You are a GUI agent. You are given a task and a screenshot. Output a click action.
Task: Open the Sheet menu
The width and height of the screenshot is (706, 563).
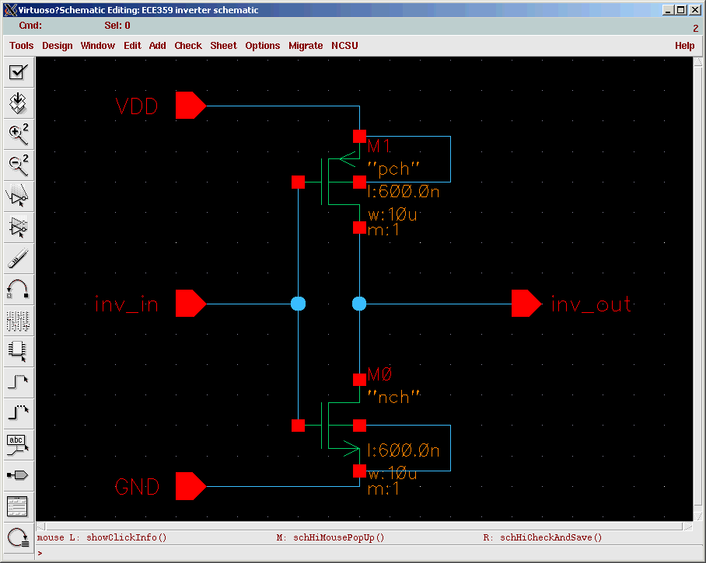[x=223, y=45]
